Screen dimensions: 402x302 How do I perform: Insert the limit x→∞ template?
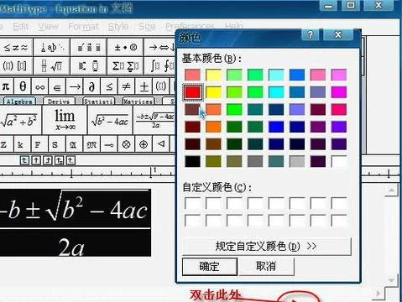(65, 120)
